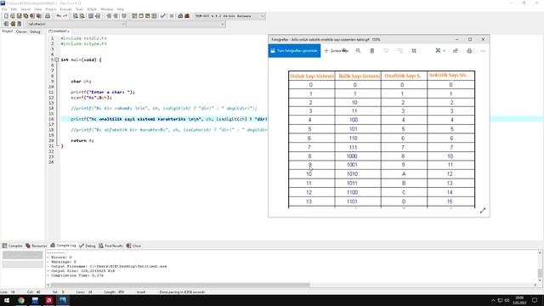
Task: Crop the picture in Photos window
Action: 414,51
